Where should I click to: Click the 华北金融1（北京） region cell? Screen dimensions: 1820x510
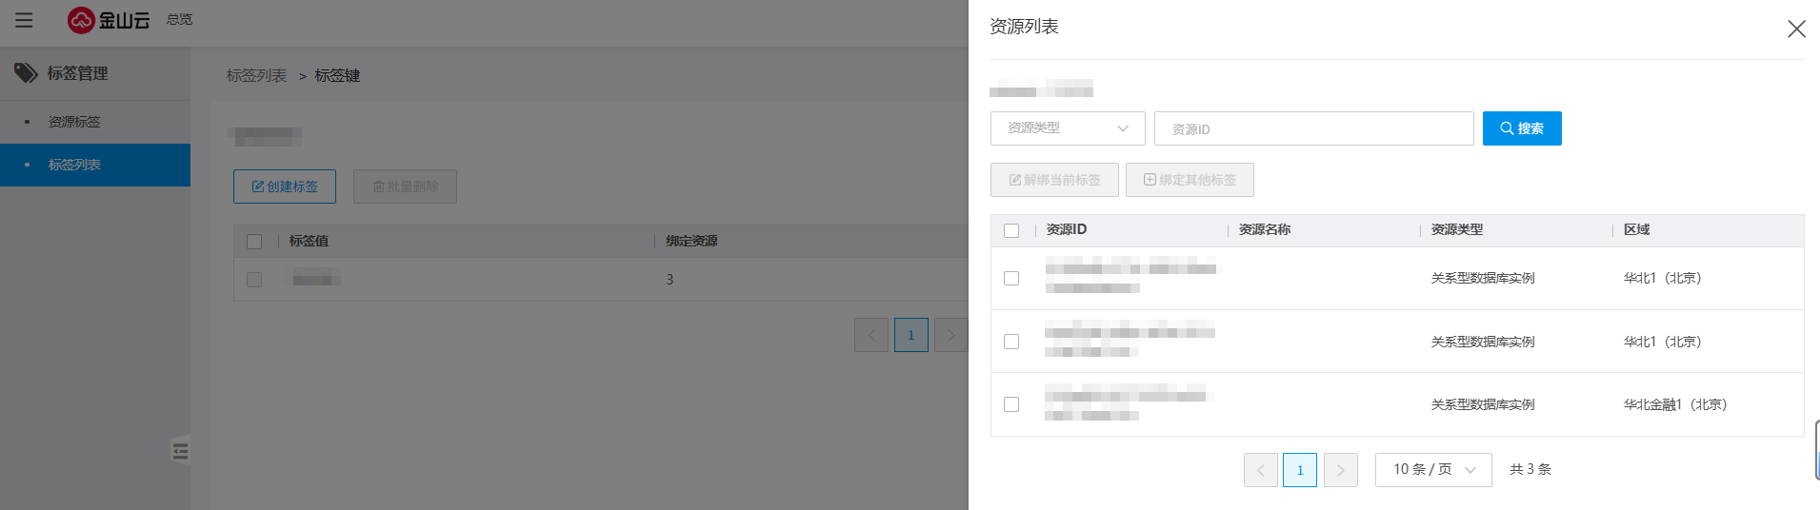point(1675,404)
